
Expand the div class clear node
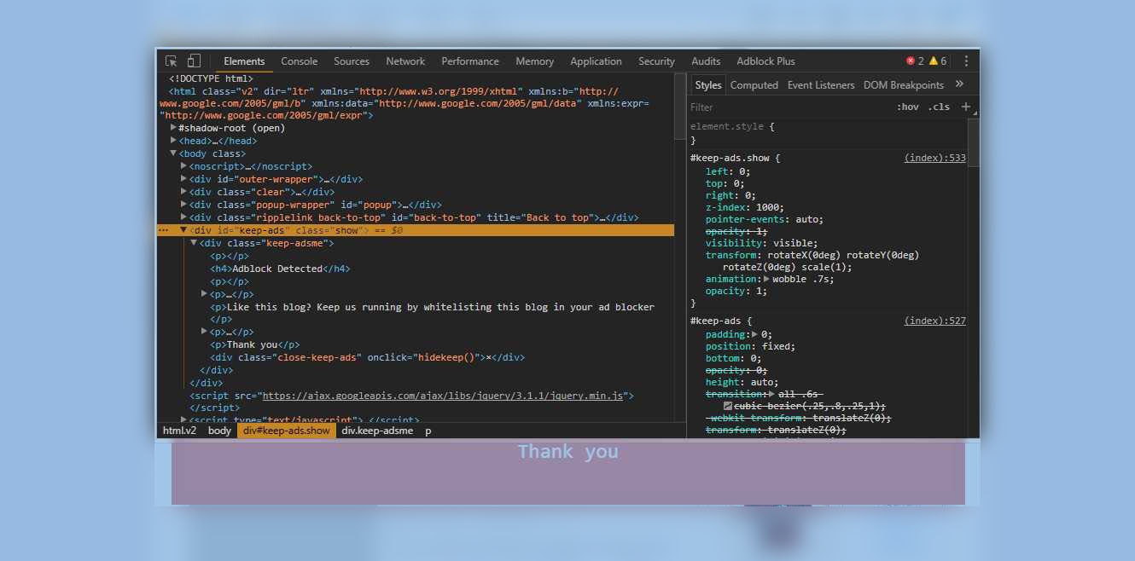coord(184,192)
